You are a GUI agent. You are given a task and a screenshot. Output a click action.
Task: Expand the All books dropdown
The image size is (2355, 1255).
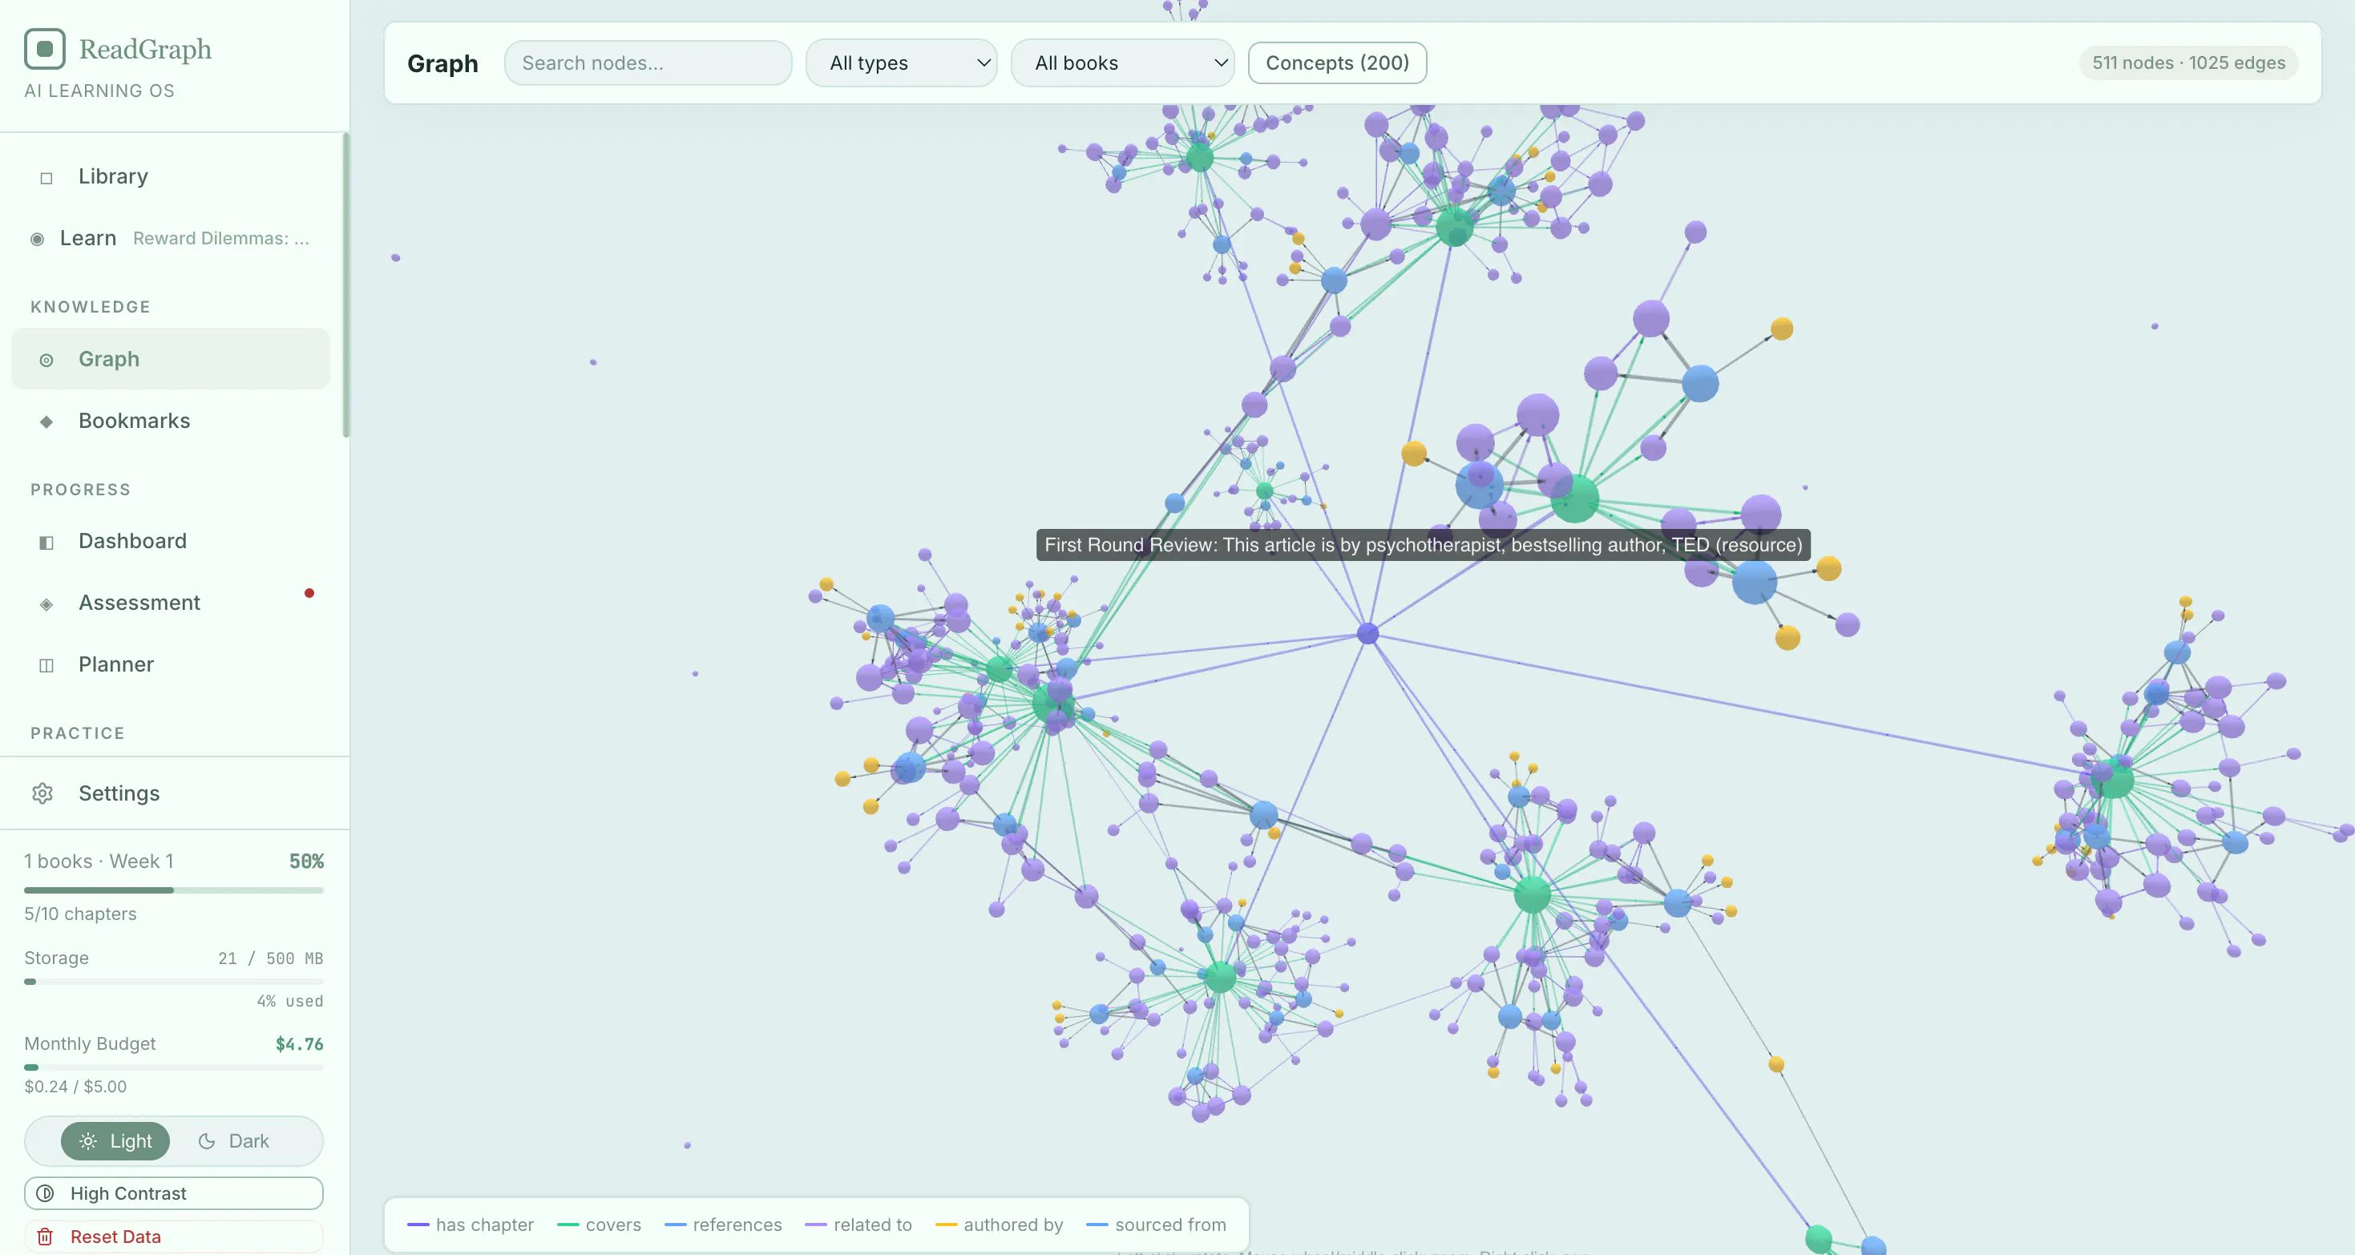(1123, 63)
